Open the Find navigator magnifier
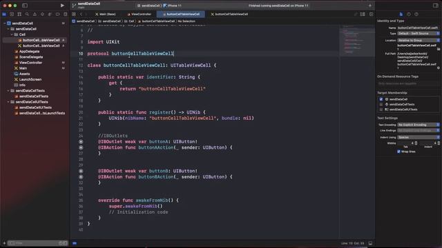The height and width of the screenshot is (248, 442). point(27,14)
